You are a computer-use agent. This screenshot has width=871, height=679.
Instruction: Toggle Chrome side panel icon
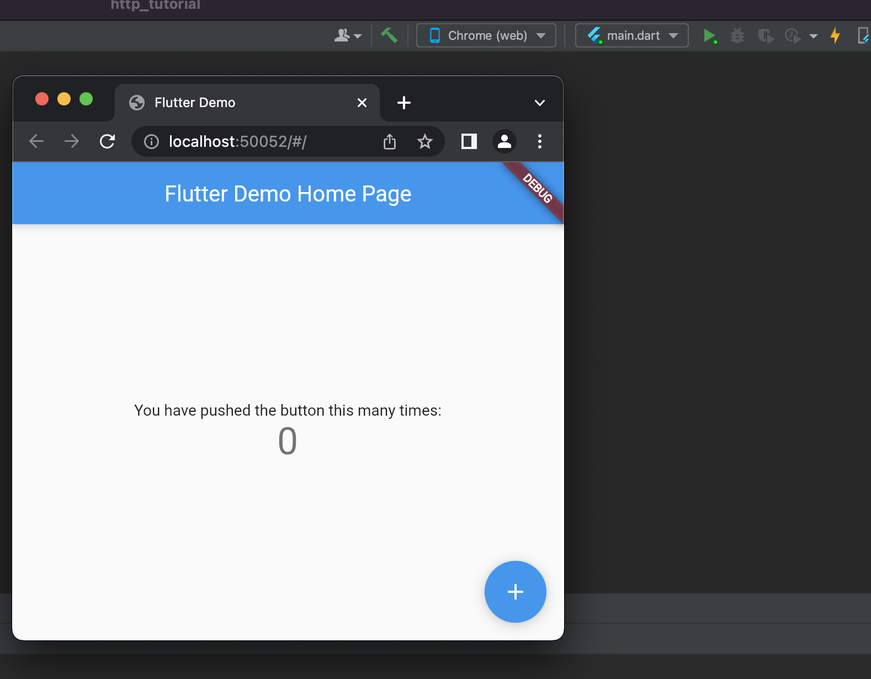coord(469,141)
